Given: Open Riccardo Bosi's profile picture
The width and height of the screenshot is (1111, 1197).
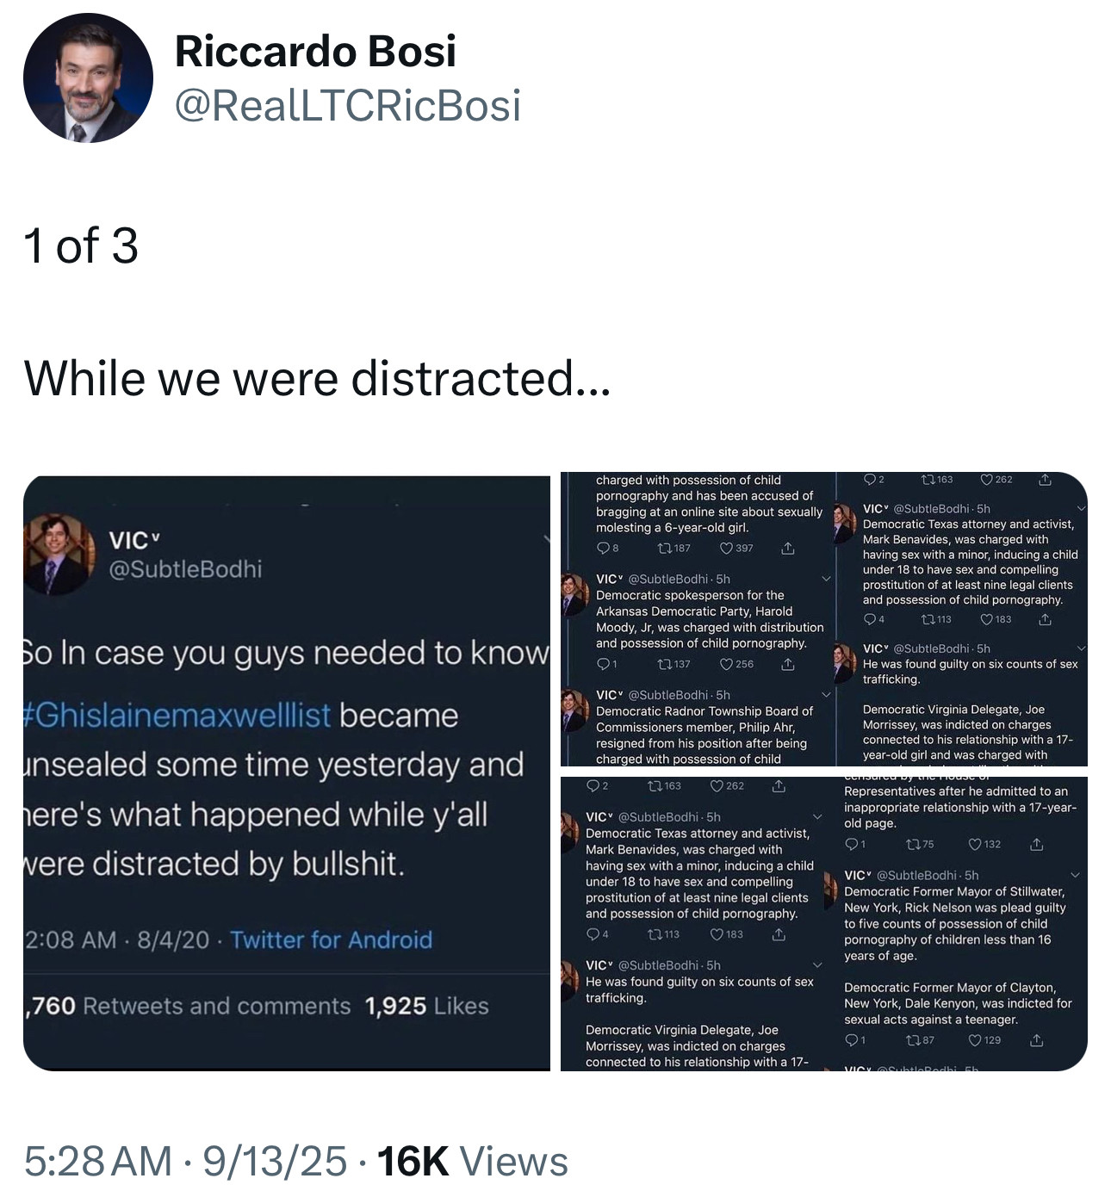Looking at the screenshot, I should point(88,78).
